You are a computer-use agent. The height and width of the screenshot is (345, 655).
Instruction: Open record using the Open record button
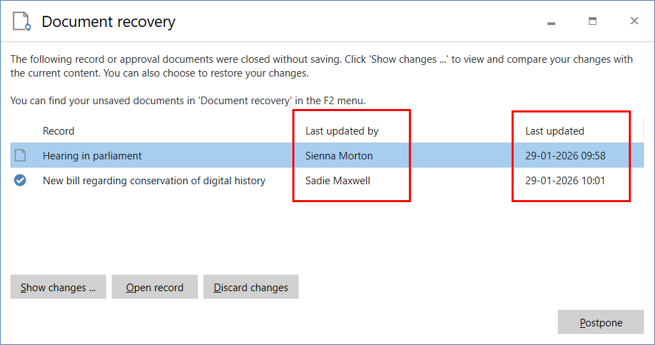(154, 287)
